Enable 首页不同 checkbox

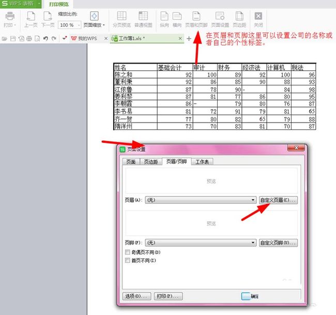pyautogui.click(x=128, y=260)
